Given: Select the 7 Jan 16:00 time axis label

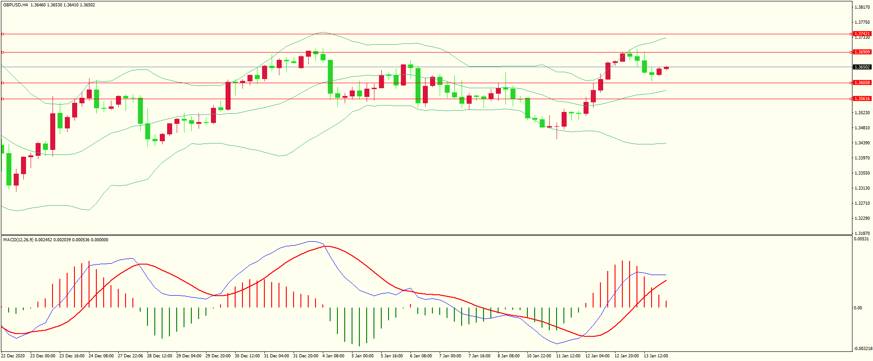Looking at the screenshot, I should pyautogui.click(x=479, y=356).
